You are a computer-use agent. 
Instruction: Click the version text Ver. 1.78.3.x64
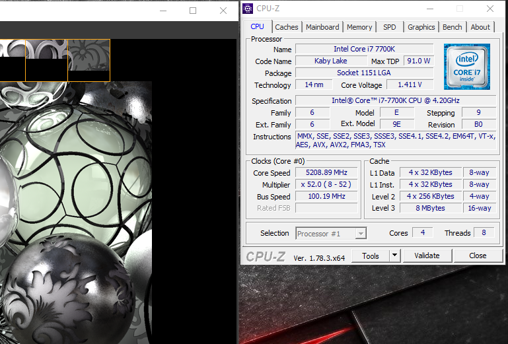pos(319,258)
